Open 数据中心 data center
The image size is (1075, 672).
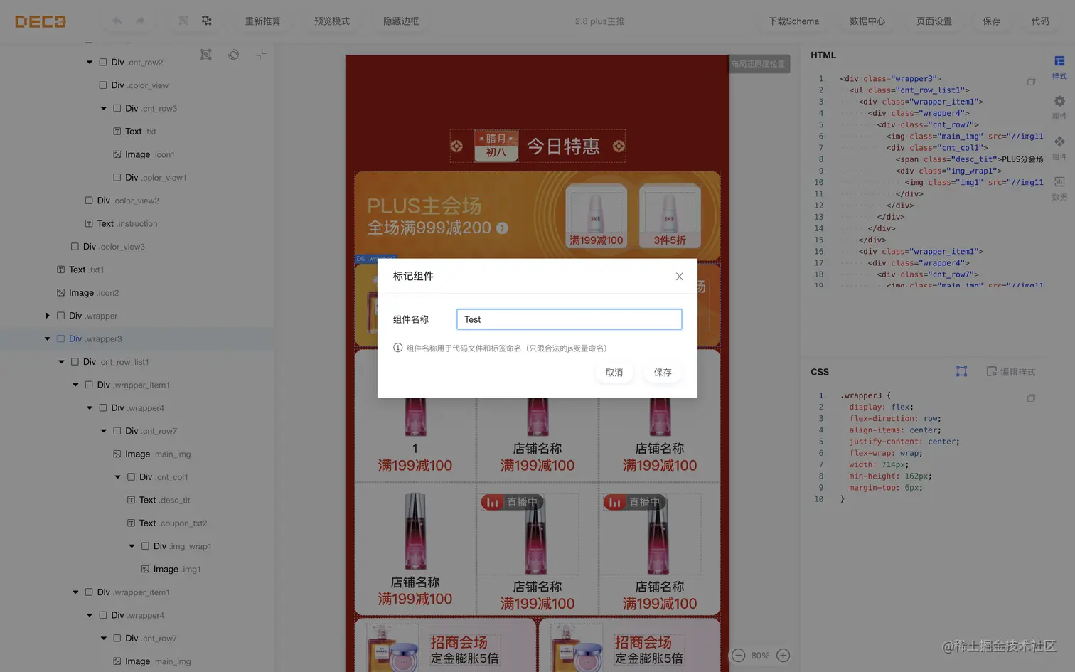pos(867,21)
